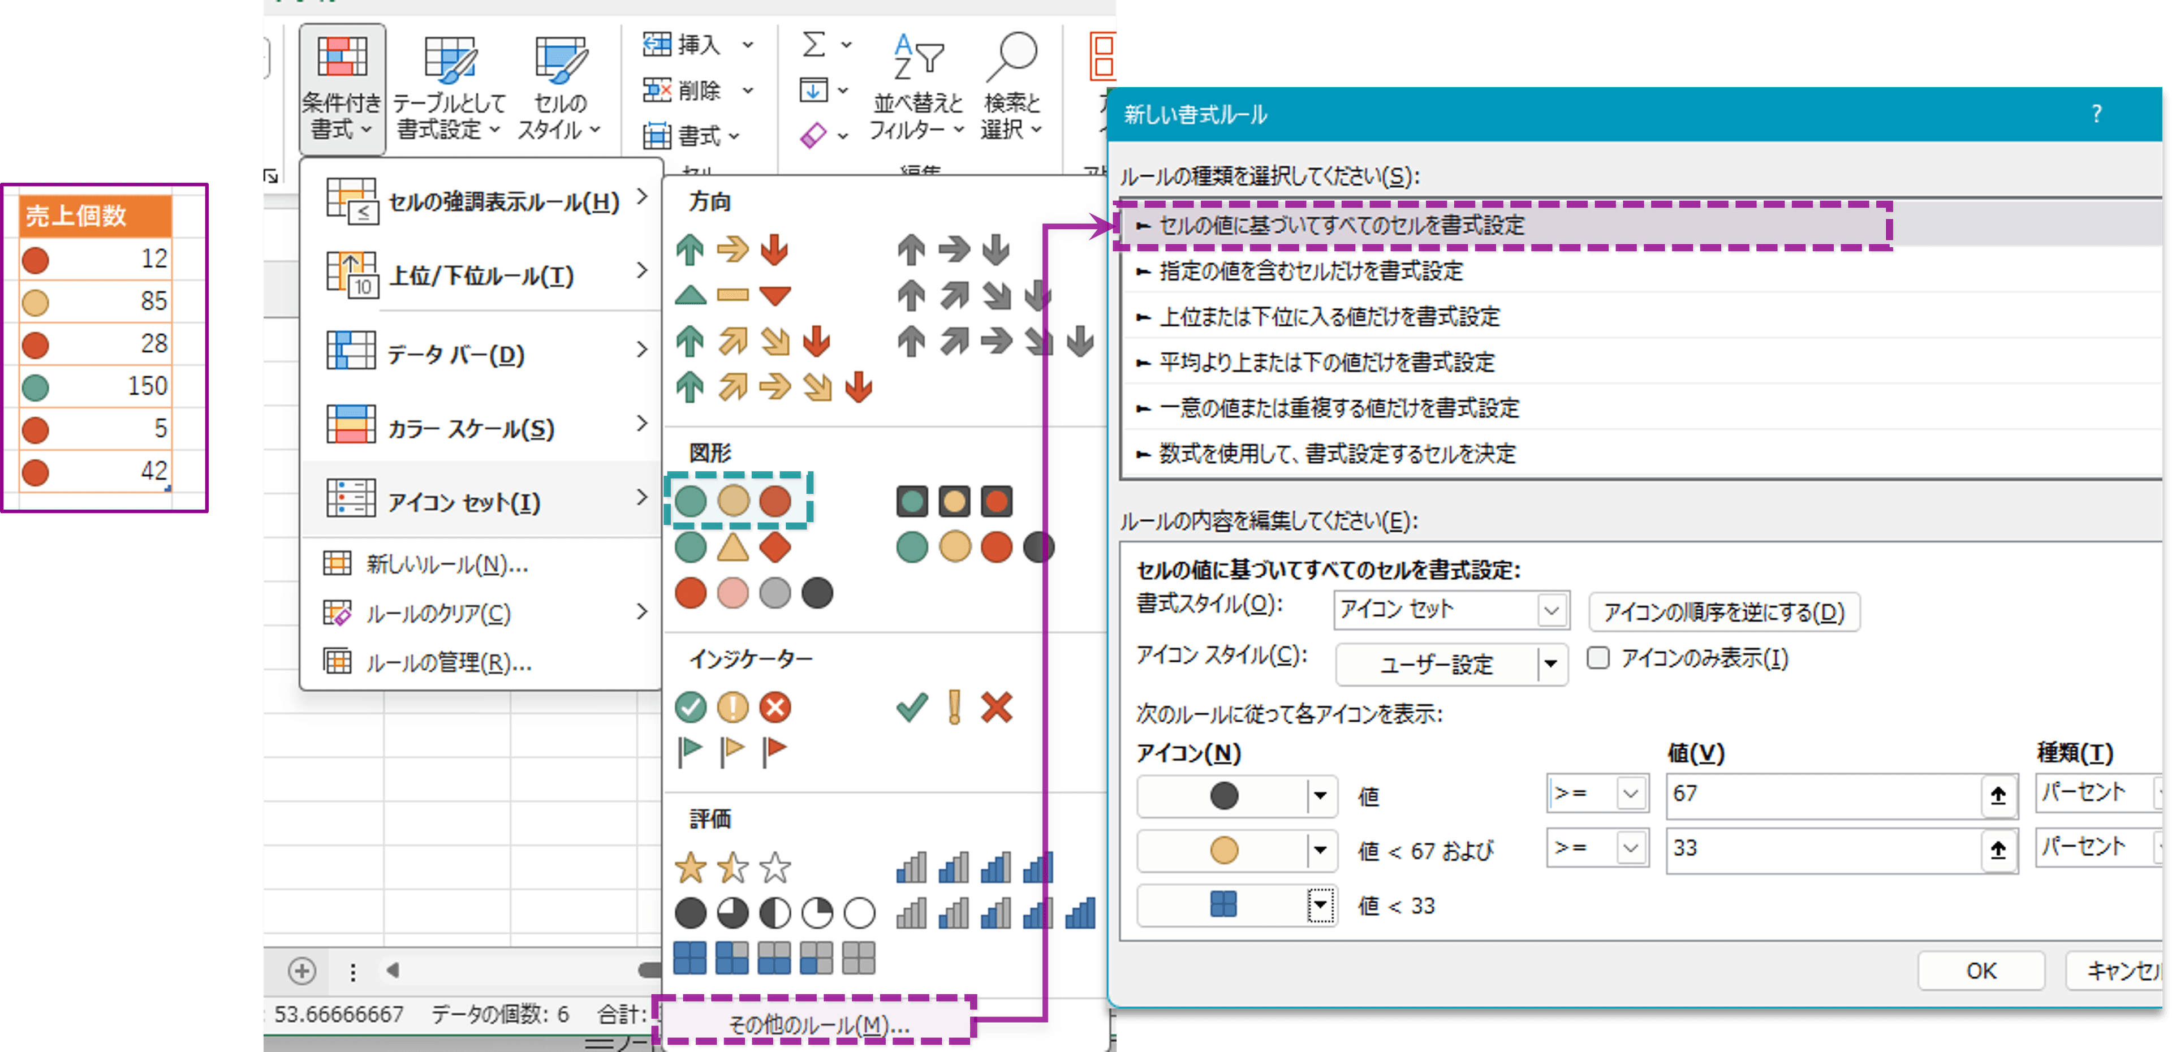The height and width of the screenshot is (1052, 2172).
Task: Expand the アイコン スタイル combo box
Action: 1550,664
